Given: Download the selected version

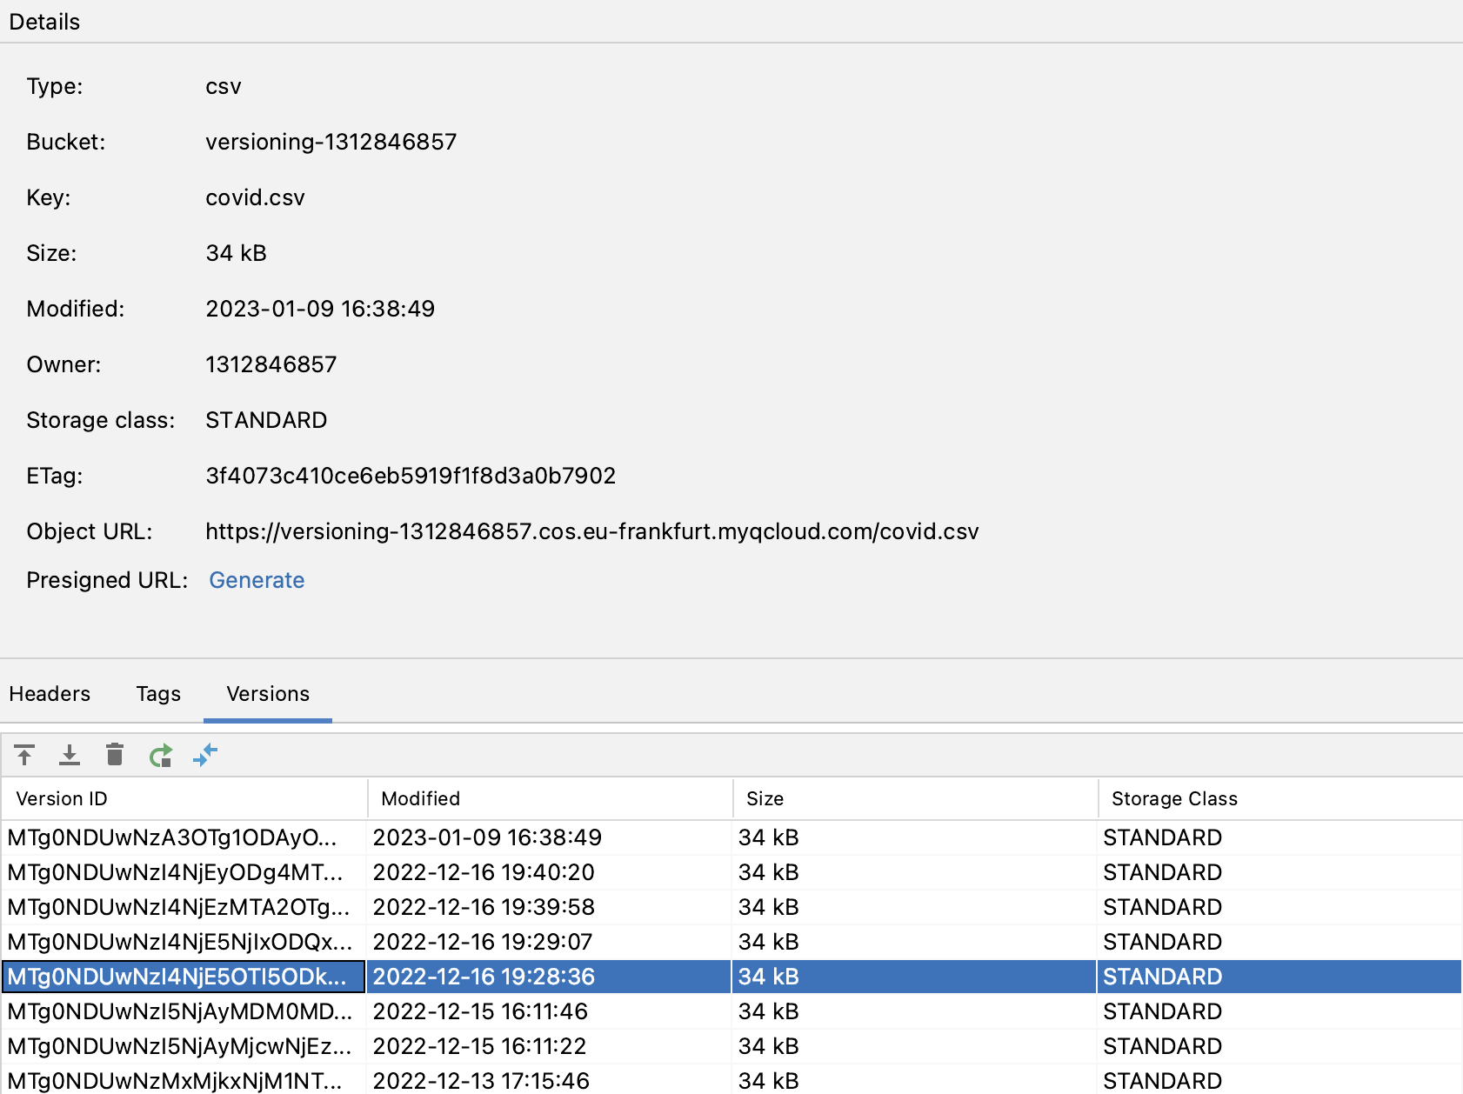Looking at the screenshot, I should [x=70, y=755].
